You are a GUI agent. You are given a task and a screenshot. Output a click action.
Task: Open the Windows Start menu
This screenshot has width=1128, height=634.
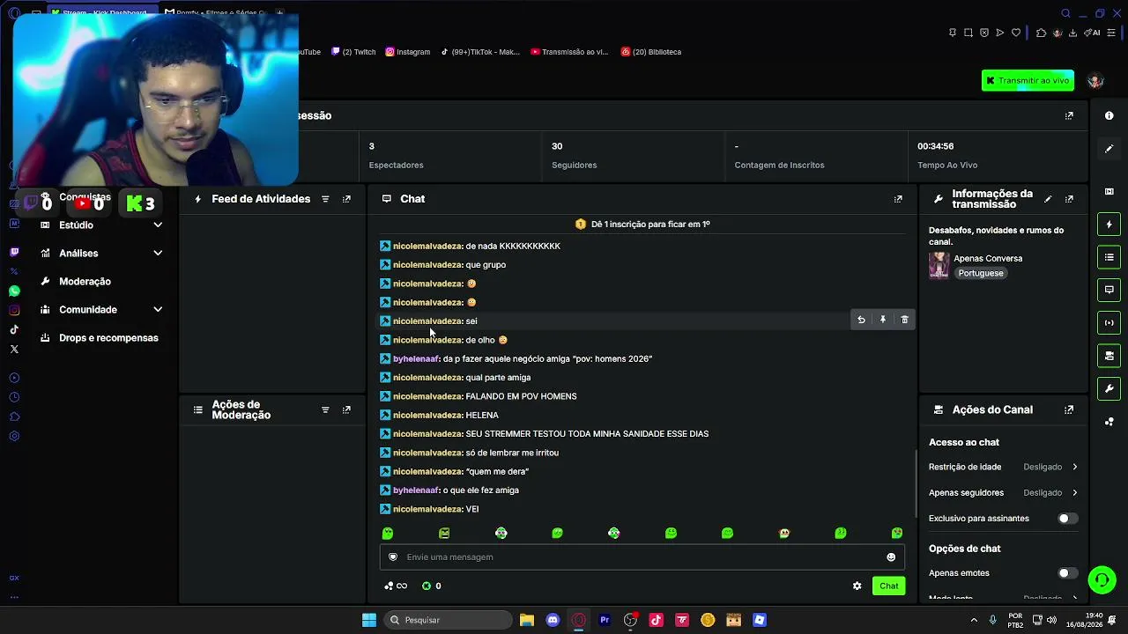pyautogui.click(x=369, y=620)
